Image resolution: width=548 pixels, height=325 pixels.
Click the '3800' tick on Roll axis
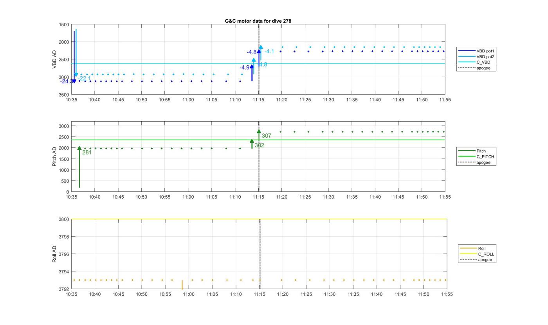64,219
